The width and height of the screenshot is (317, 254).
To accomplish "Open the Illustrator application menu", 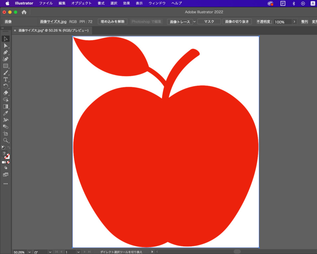I will pos(24,3).
